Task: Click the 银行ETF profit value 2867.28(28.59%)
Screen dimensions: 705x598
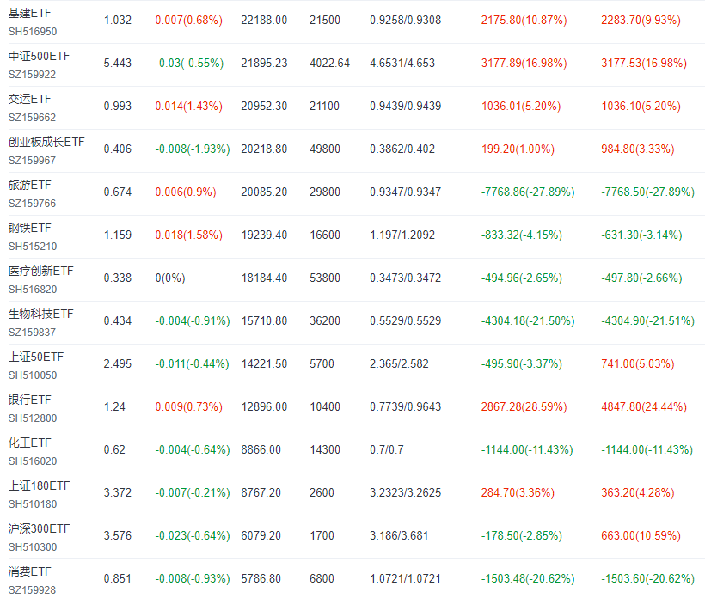Action: pos(524,407)
